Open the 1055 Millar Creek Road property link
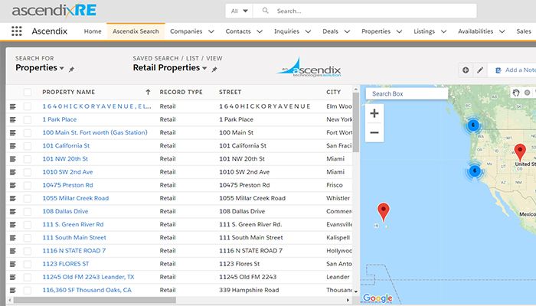Viewport: 536px width, 306px height. pyautogui.click(x=75, y=198)
